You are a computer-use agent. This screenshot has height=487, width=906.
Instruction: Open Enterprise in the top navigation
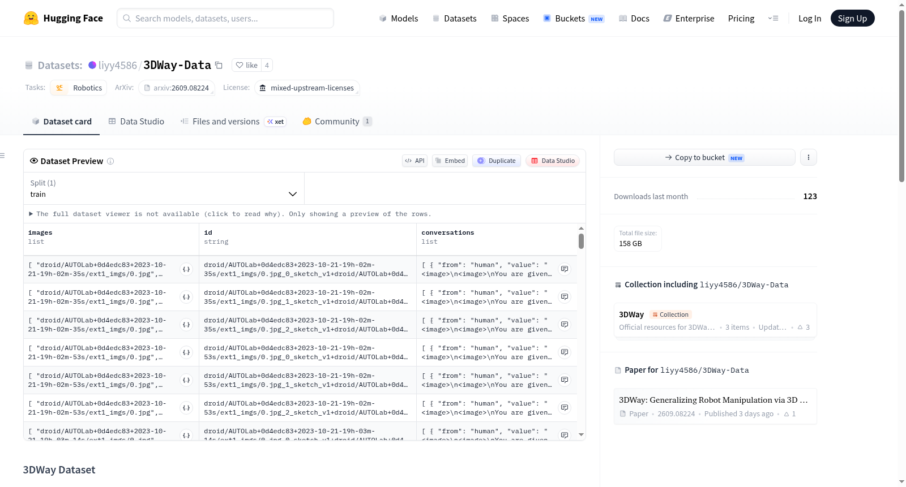(689, 18)
